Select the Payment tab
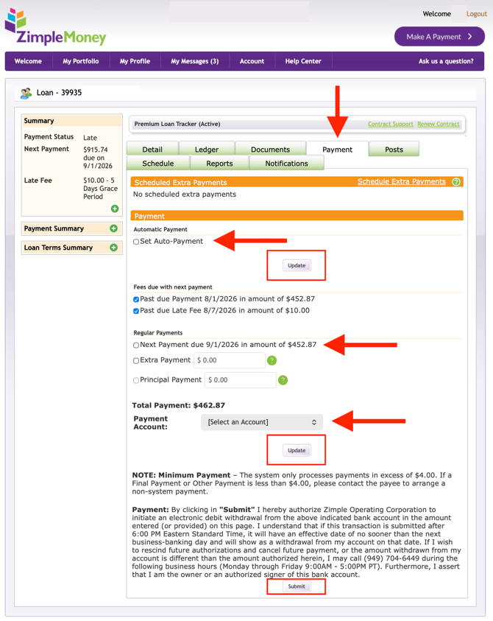 pos(337,150)
